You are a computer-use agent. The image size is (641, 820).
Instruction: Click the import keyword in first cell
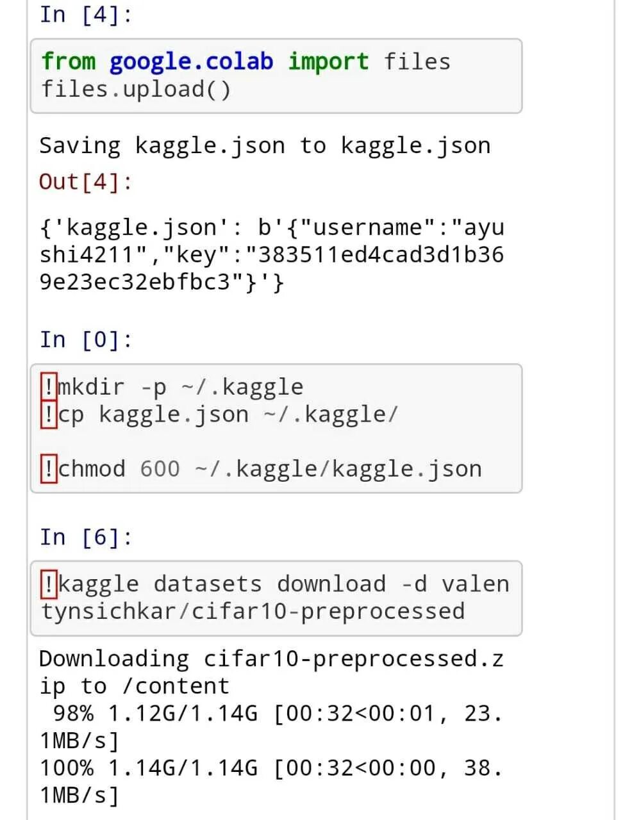tap(328, 61)
